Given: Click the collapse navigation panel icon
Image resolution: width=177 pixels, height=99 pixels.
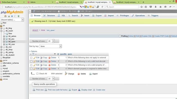Looking at the screenshot, I should pyautogui.click(x=30, y=11).
